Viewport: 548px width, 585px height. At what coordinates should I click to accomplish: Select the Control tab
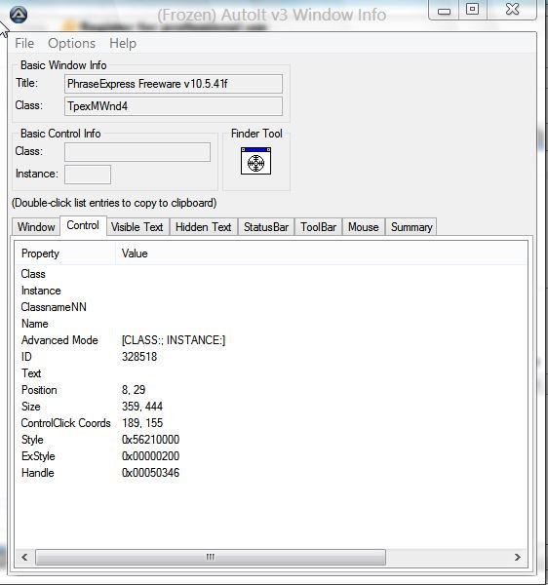(83, 225)
